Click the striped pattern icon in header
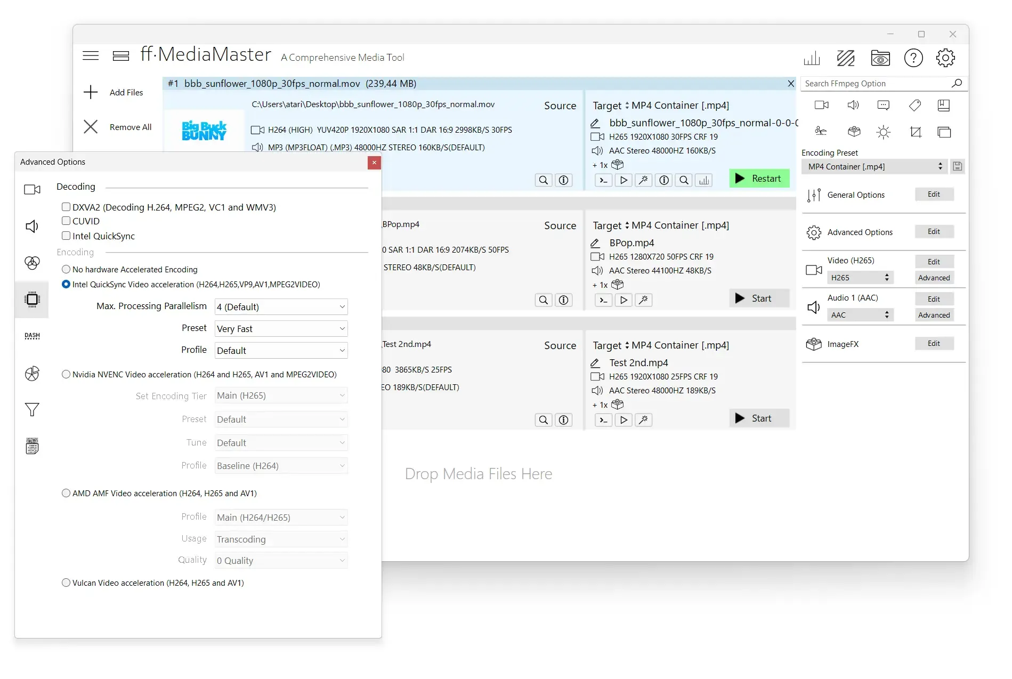 (846, 58)
